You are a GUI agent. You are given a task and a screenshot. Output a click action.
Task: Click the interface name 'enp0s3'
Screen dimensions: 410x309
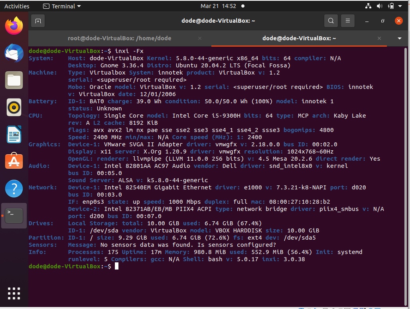pyautogui.click(x=93, y=202)
